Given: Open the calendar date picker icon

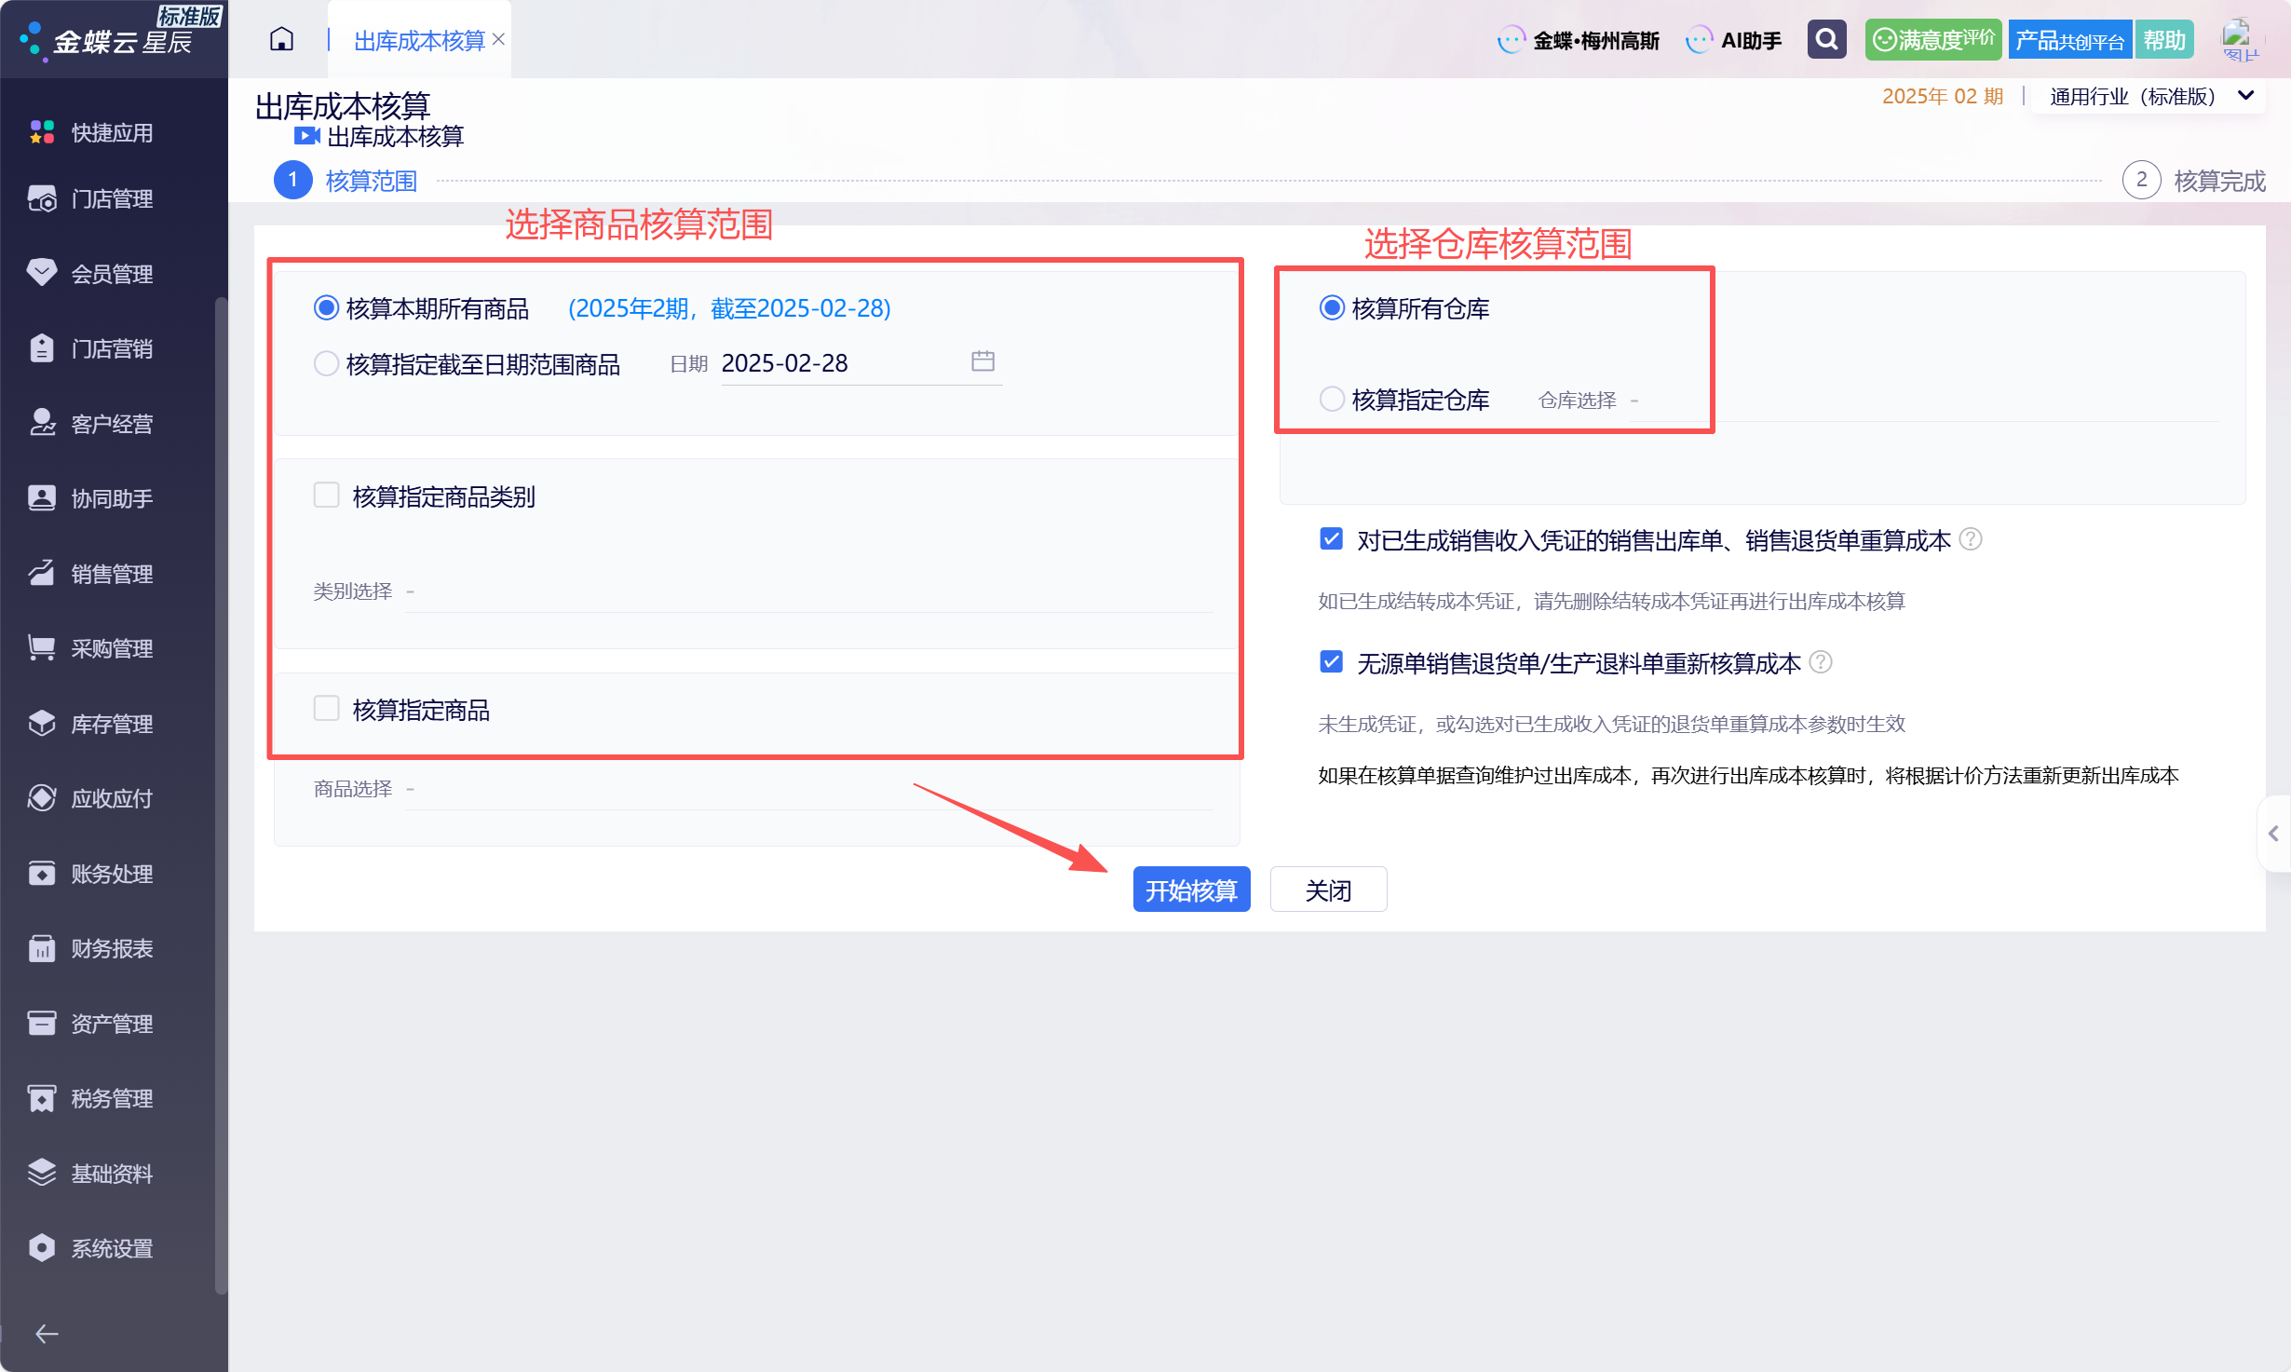Looking at the screenshot, I should click(x=983, y=361).
